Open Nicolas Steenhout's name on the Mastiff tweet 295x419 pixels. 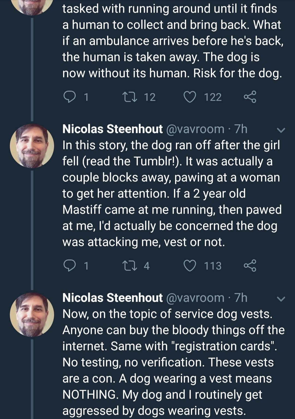pyautogui.click(x=113, y=129)
